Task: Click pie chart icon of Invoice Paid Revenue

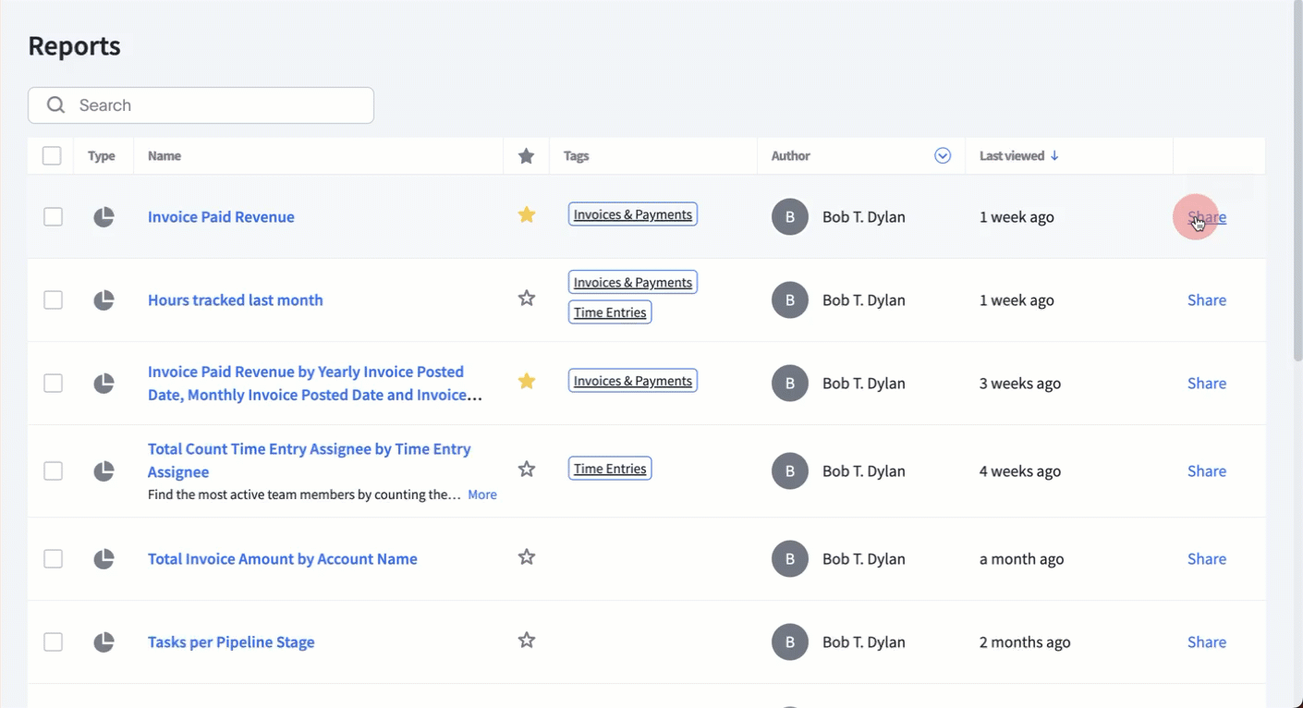Action: 104,217
